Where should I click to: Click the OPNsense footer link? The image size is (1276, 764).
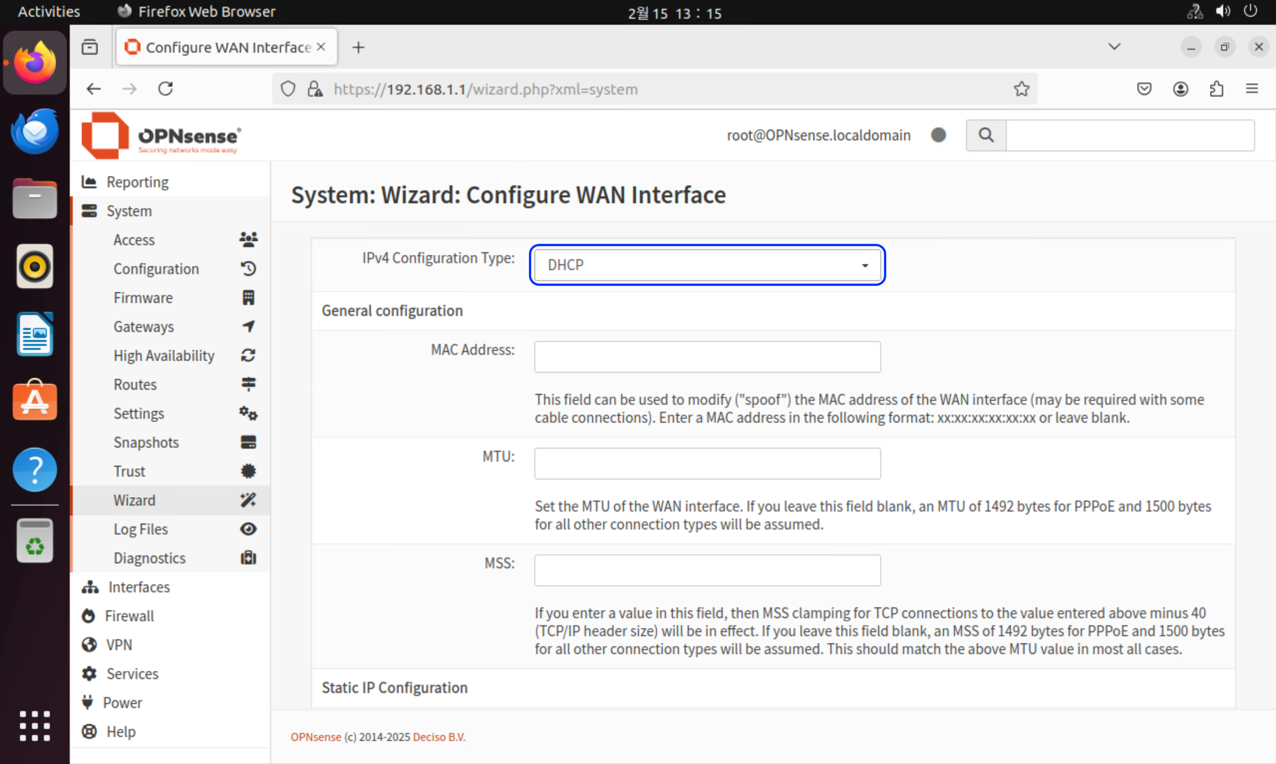(315, 737)
